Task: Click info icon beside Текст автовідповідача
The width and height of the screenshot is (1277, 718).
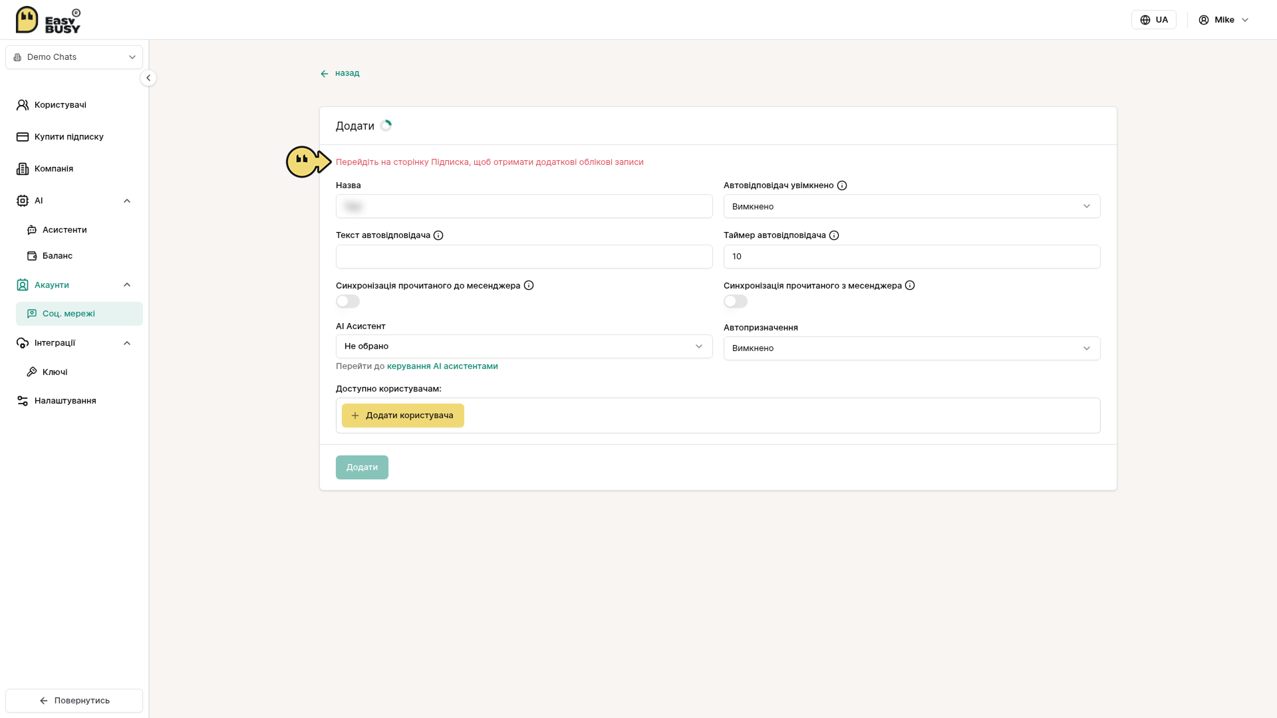Action: [438, 235]
